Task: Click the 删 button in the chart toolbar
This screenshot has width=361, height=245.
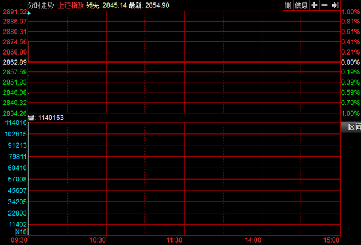Action: [288, 5]
